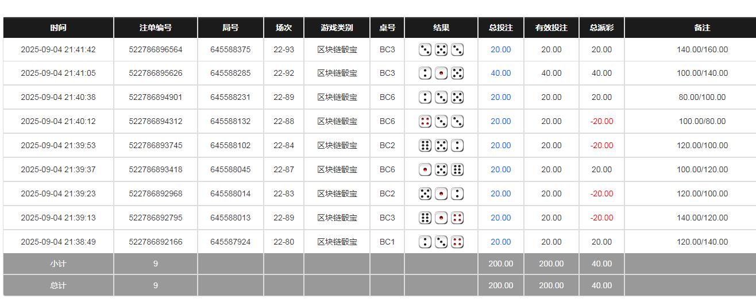Click the 小计 subtotal row label
The width and height of the screenshot is (756, 306).
click(x=58, y=264)
